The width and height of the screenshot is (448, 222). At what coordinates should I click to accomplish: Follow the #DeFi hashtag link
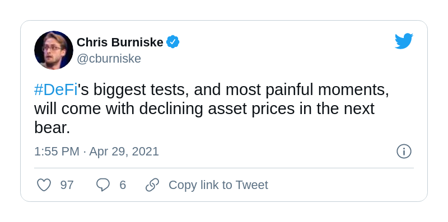[56, 90]
